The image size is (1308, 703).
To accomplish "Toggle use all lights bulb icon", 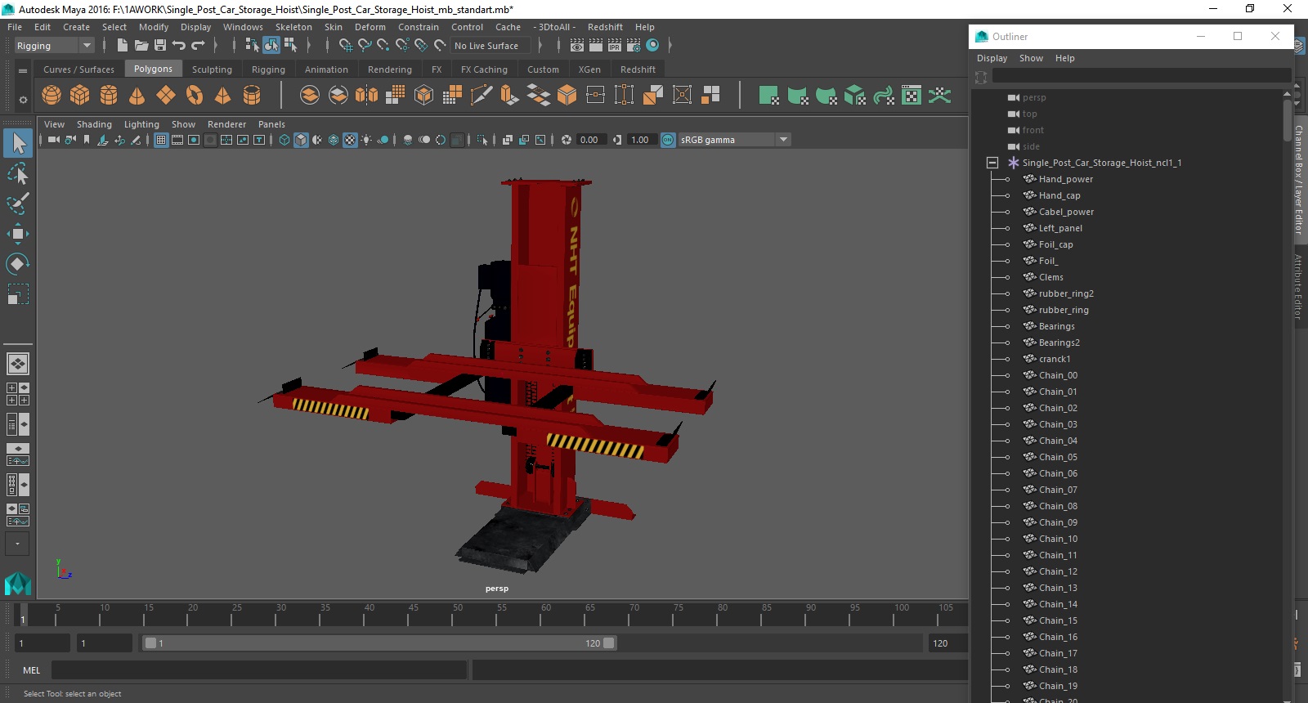I will pos(366,140).
